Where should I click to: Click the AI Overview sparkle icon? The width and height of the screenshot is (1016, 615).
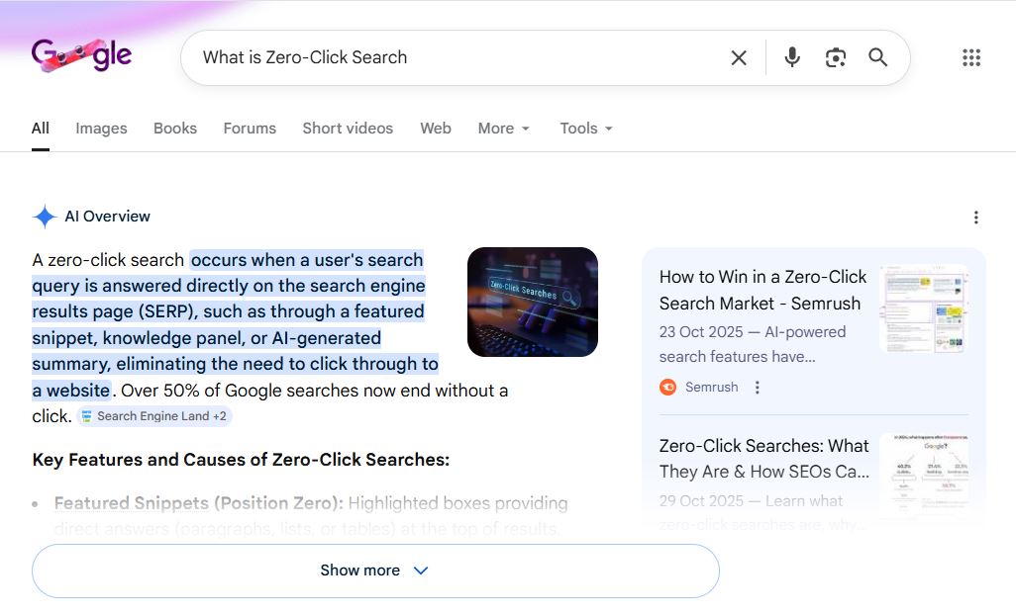pyautogui.click(x=44, y=217)
